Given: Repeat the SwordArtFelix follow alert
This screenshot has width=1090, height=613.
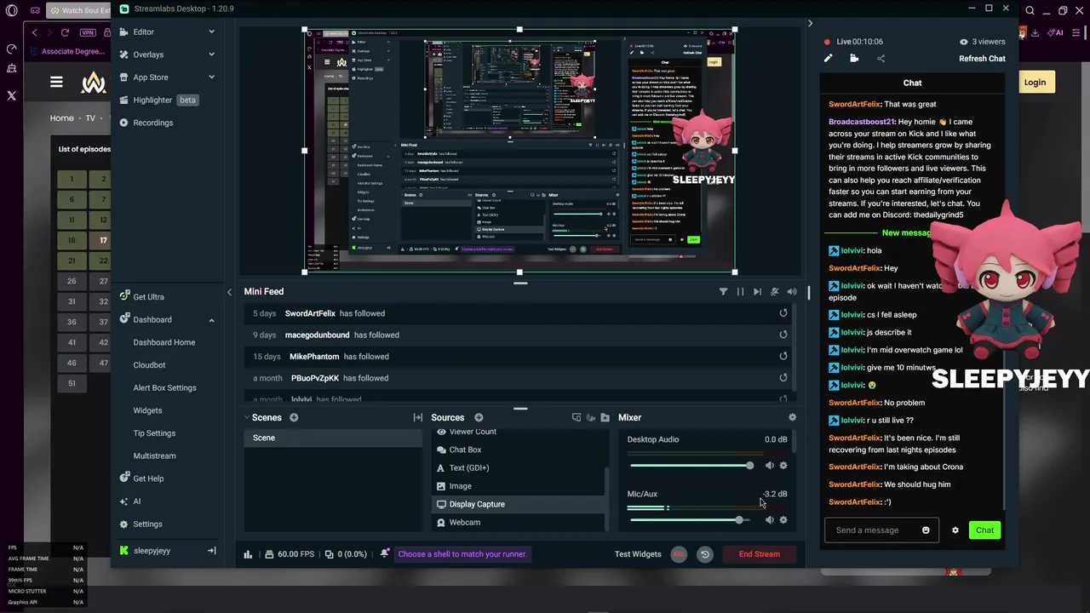Looking at the screenshot, I should (783, 313).
